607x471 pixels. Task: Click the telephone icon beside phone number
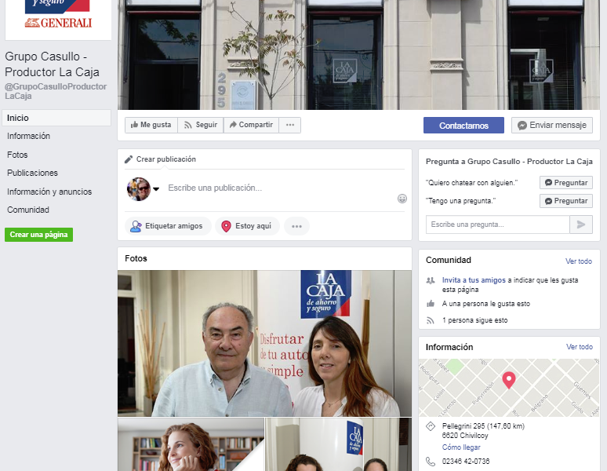tap(431, 462)
